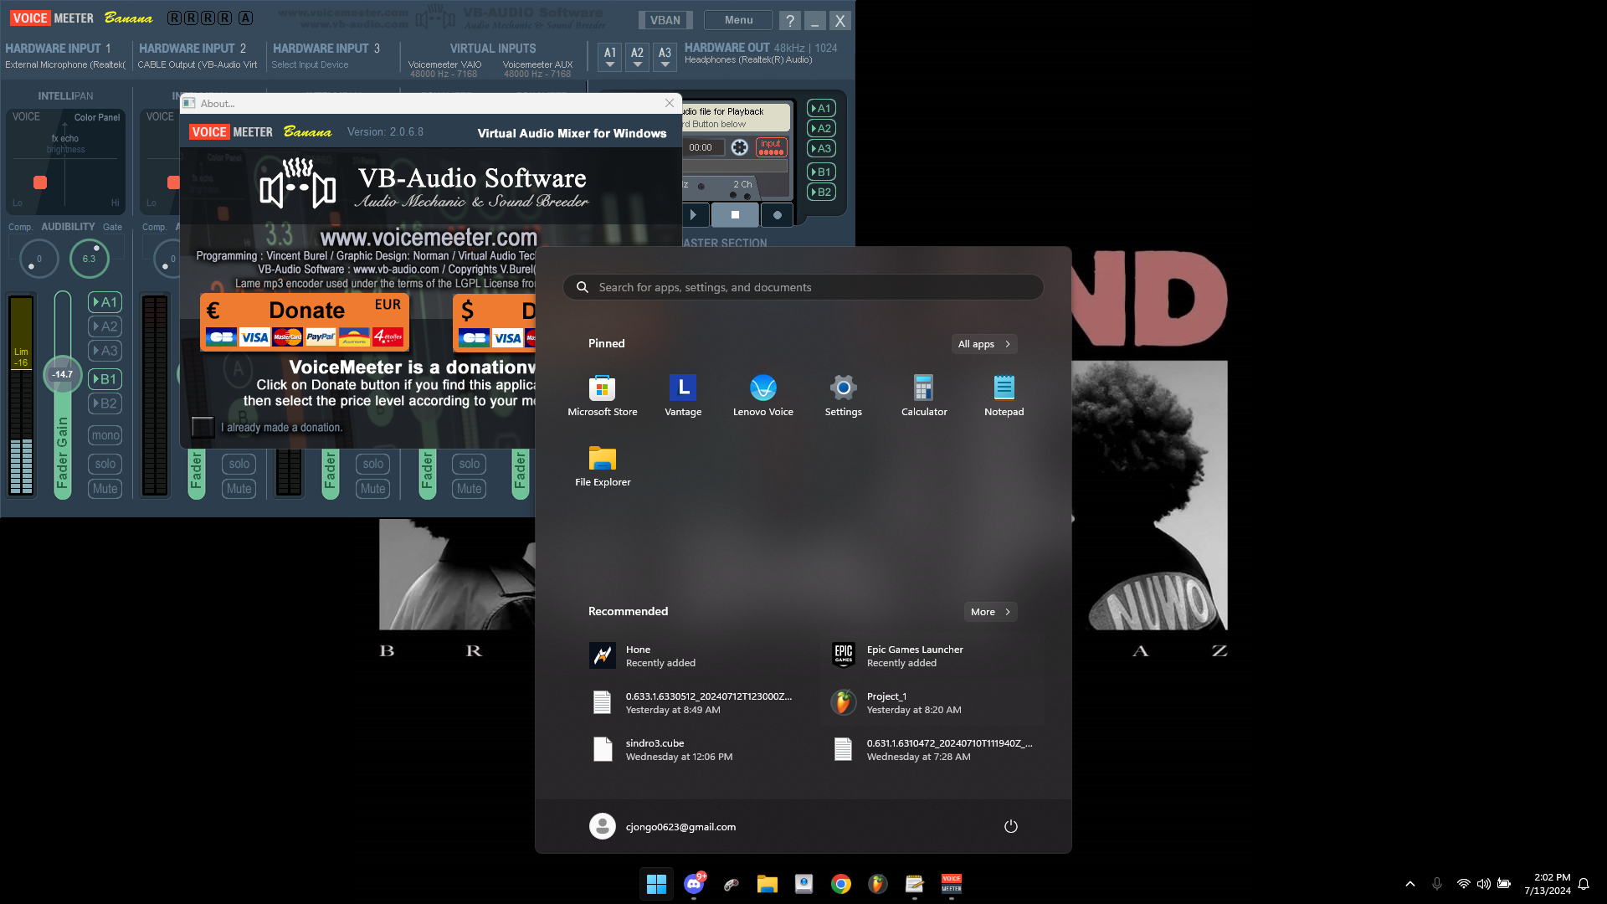Screen dimensions: 1607x904
Task: Launch the pinned Vantage app
Action: [x=683, y=396]
